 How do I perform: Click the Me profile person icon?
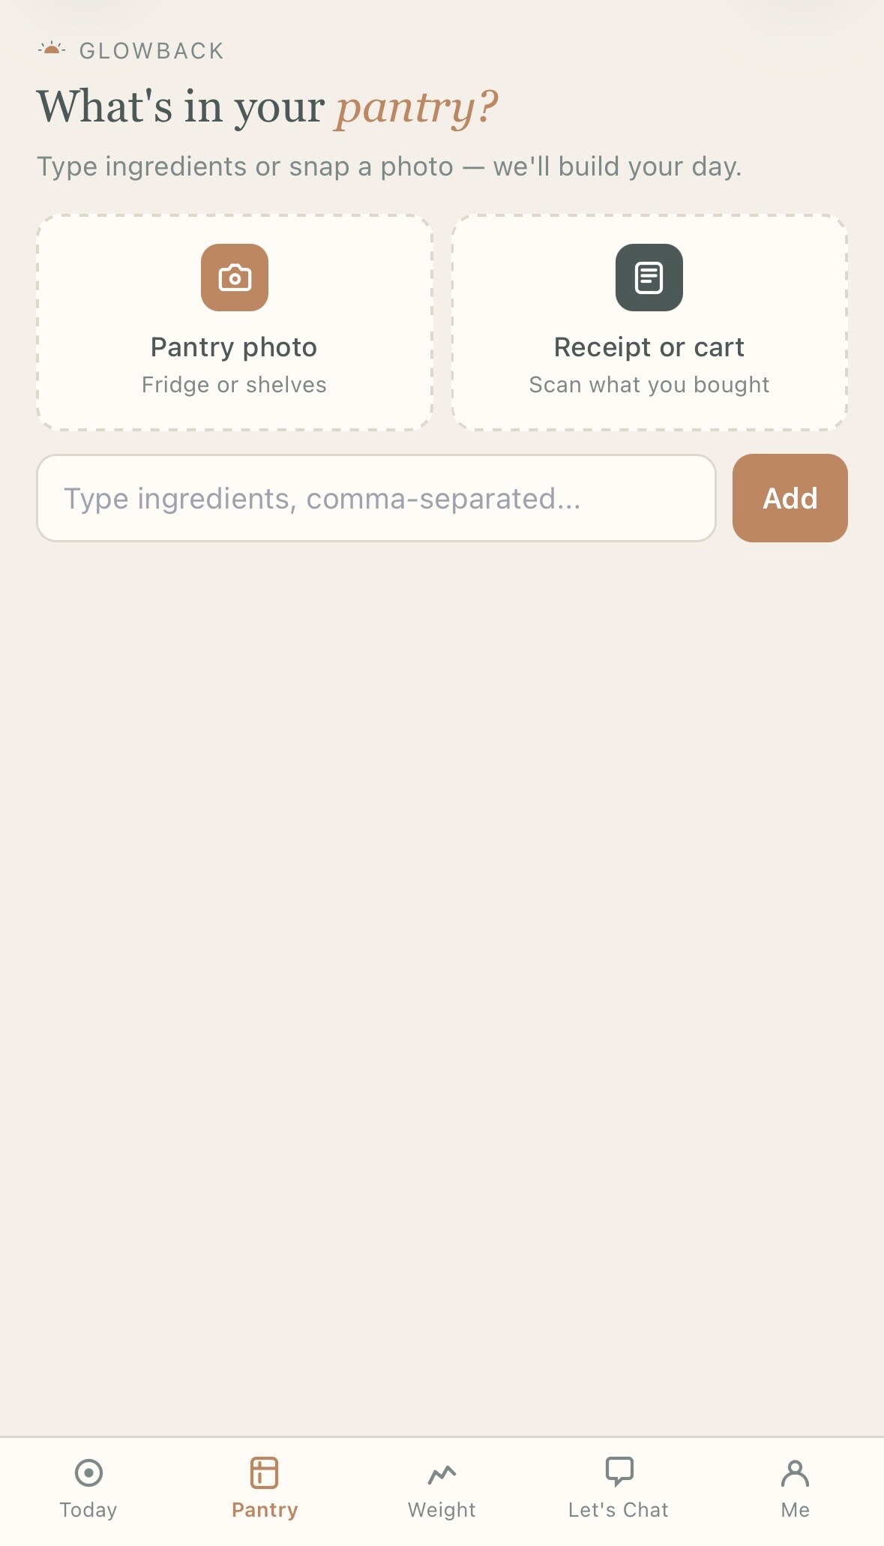tap(795, 1473)
